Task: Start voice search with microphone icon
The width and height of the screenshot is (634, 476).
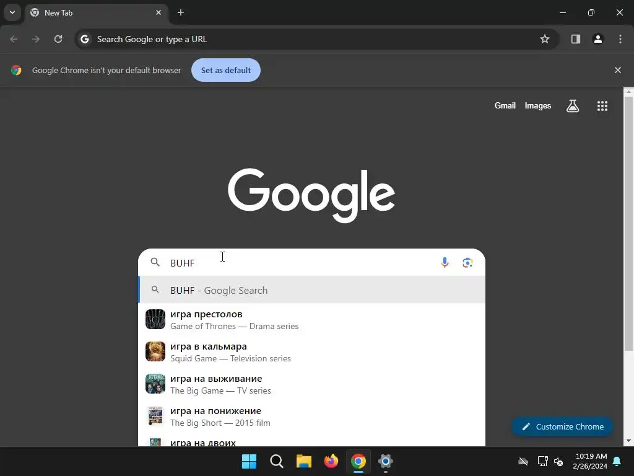Action: [445, 263]
